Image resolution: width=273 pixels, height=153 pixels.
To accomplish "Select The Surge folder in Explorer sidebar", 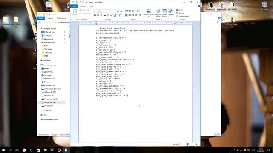I will click(x=48, y=49).
